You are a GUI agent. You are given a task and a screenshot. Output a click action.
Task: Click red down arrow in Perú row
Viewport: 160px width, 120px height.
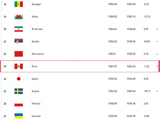pos(157,66)
